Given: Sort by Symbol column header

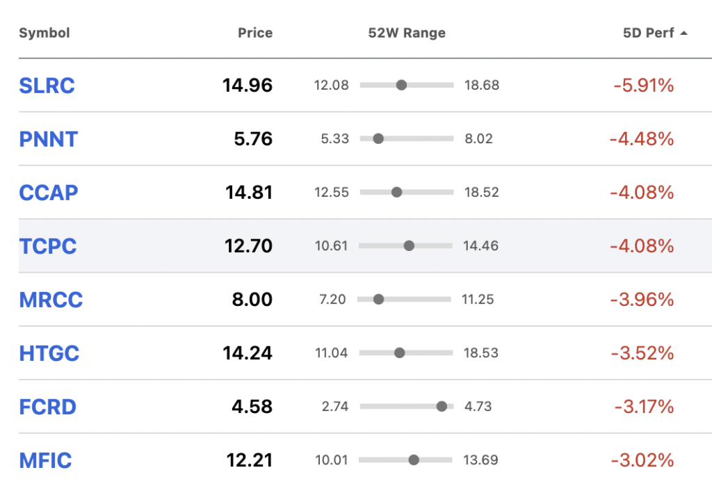Looking at the screenshot, I should 44,33.
